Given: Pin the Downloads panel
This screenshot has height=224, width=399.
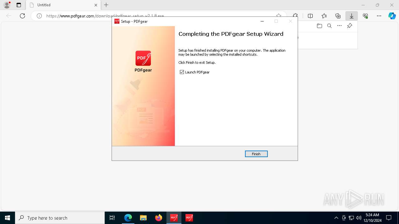Looking at the screenshot, I should coord(349,26).
